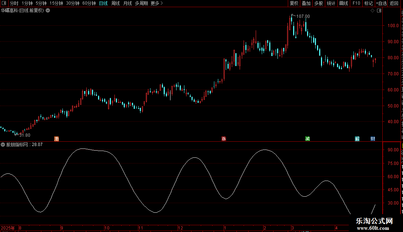Screen dimensions: 403x232
Task: Click the 股朋指标网 : 28.07 indicator label
Action: click(24, 145)
